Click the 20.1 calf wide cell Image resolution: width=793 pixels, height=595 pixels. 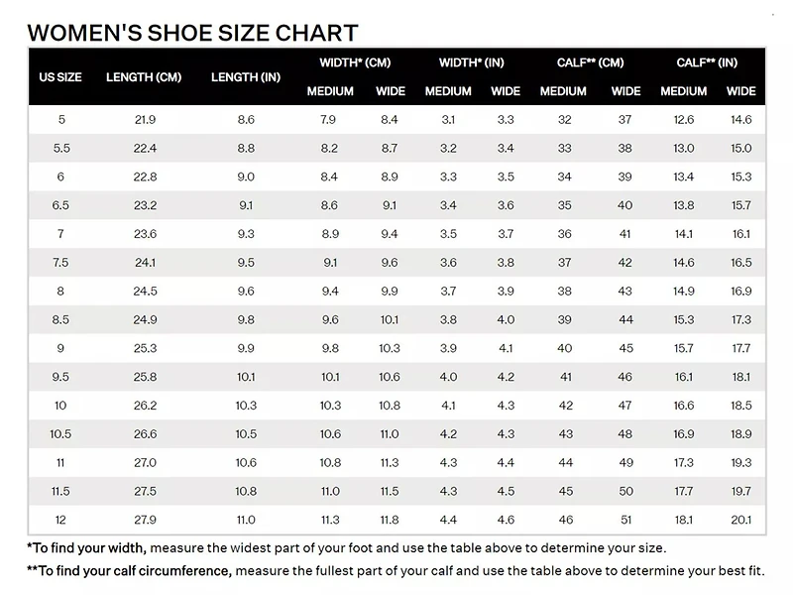(740, 520)
